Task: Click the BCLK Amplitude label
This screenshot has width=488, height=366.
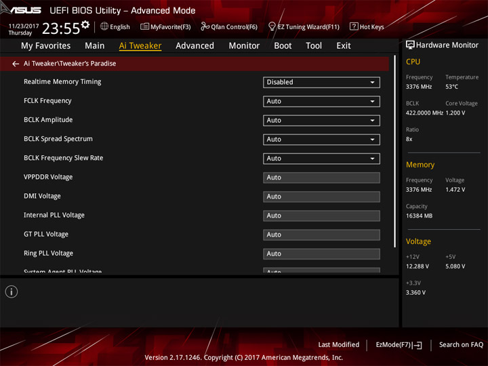Action: click(48, 120)
